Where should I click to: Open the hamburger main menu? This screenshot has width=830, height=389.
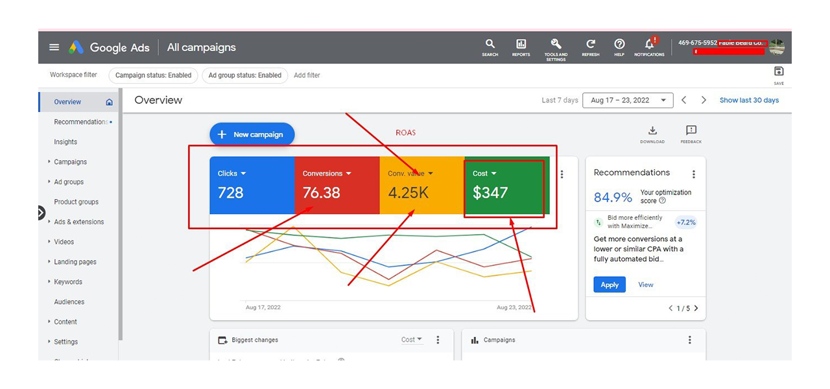(x=54, y=47)
